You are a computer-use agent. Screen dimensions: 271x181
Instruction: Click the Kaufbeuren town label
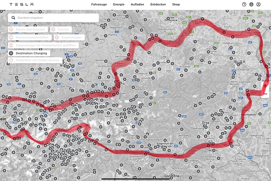[x=32, y=80]
